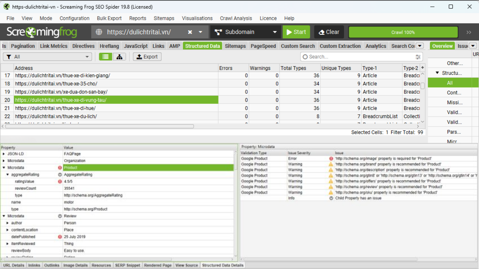The width and height of the screenshot is (479, 269).
Task: Click the Search input field
Action: [359, 57]
